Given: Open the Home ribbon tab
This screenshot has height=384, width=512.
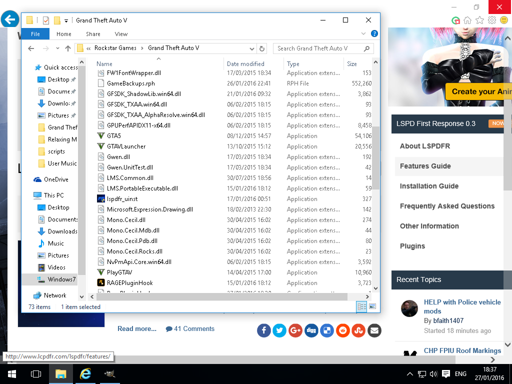Looking at the screenshot, I should click(63, 34).
